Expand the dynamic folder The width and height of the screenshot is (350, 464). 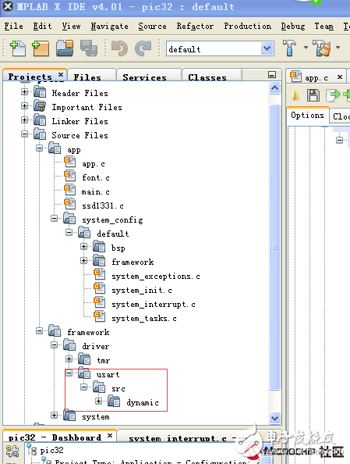(99, 401)
